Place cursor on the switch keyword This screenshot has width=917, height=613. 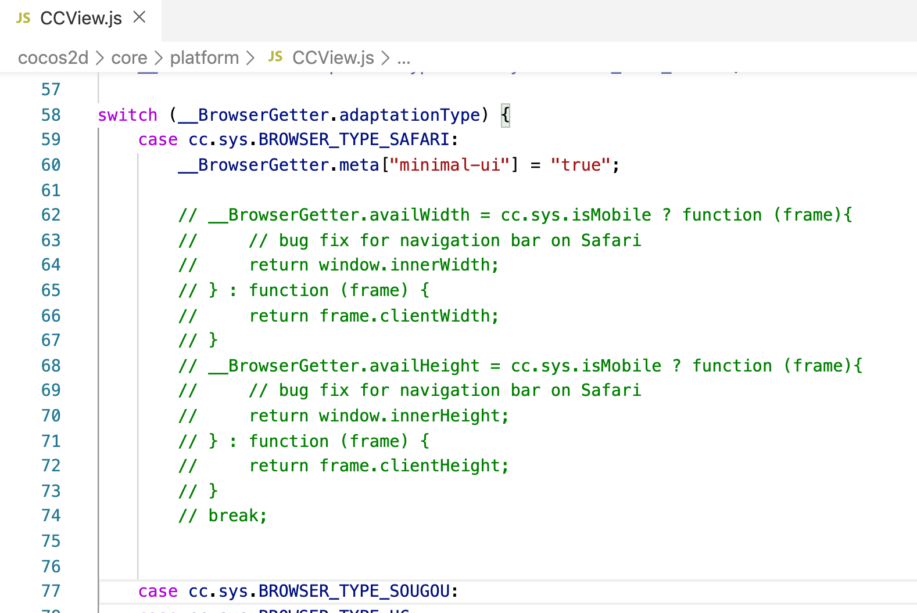click(x=127, y=115)
